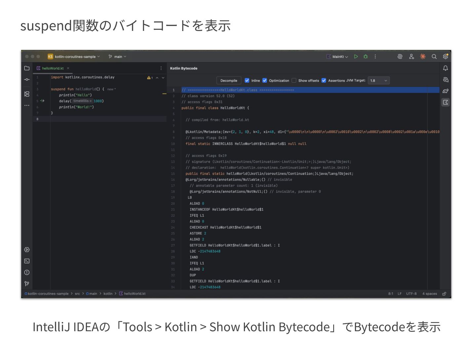Click the VCS branch icon beside main
476x357 pixels.
[x=110, y=57]
